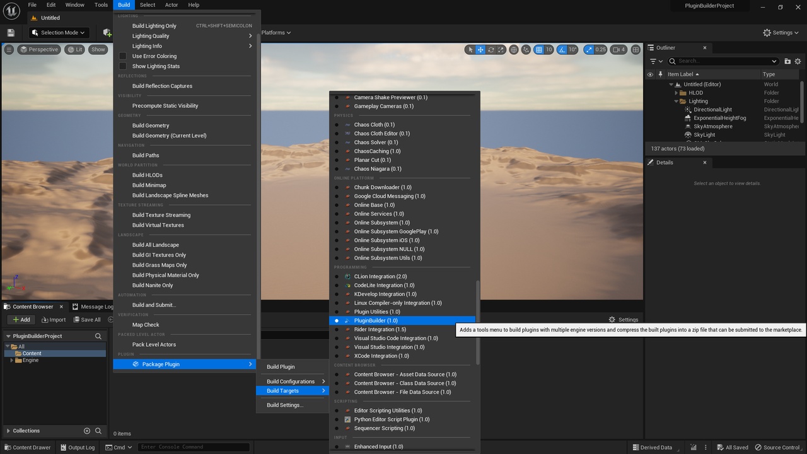Click Build Plugin in the submenu
807x454 pixels.
[x=281, y=367]
